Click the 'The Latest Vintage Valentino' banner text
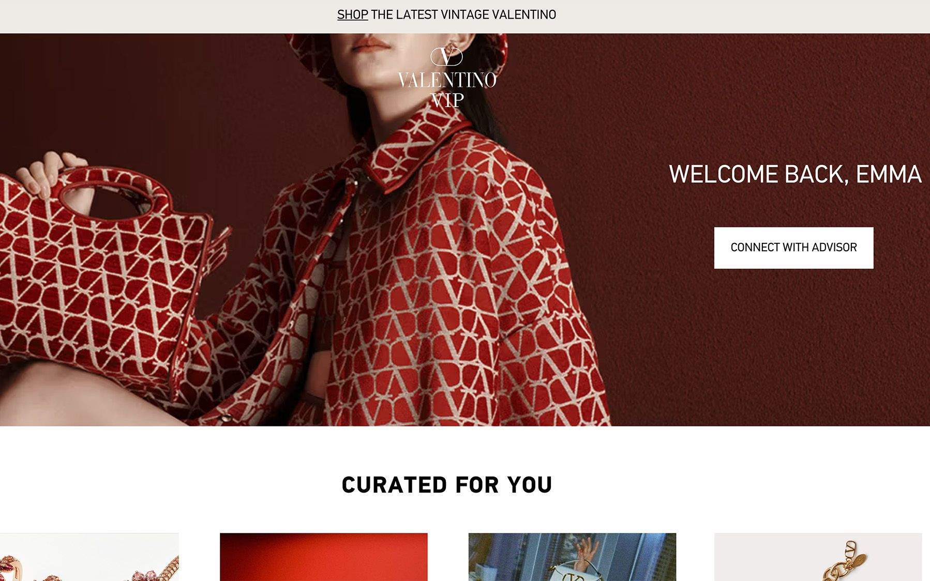 click(x=463, y=14)
